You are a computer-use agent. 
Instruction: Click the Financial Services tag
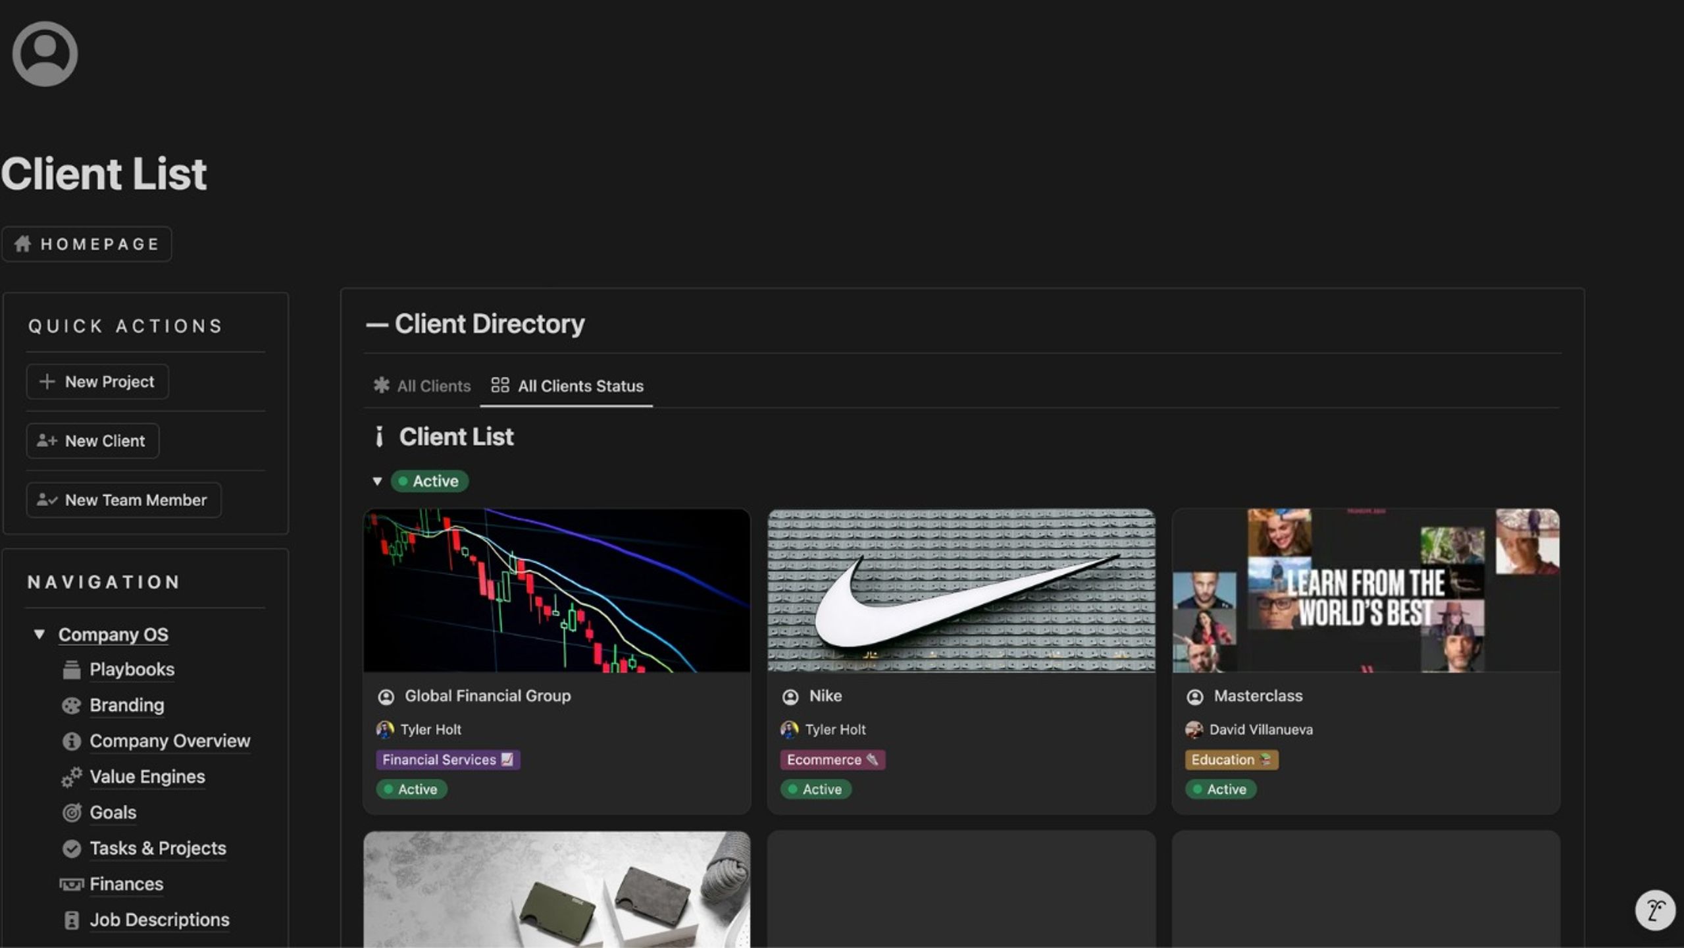tap(448, 760)
